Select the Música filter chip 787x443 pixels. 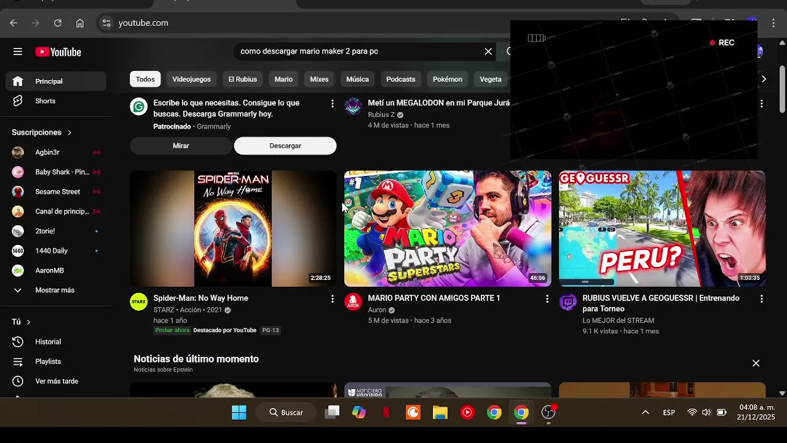coord(357,79)
